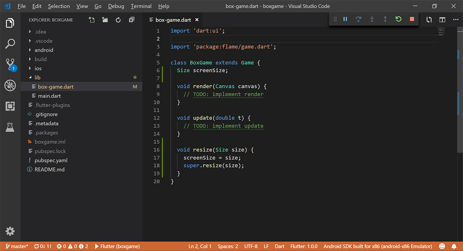Expand the build folder

tap(41, 59)
